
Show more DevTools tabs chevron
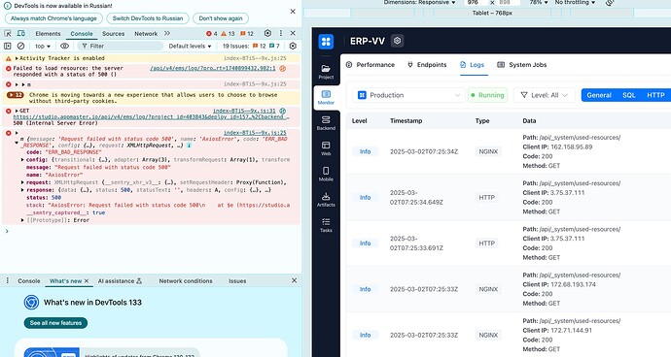click(167, 33)
